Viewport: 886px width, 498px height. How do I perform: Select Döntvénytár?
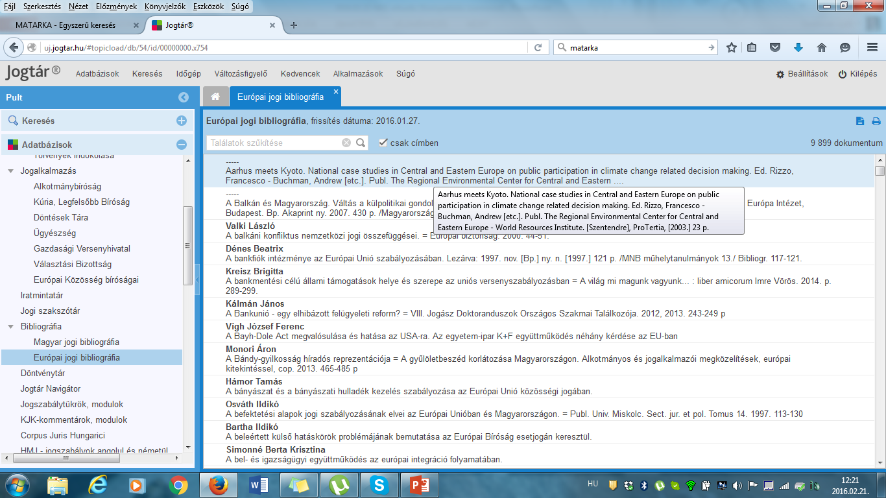[43, 373]
